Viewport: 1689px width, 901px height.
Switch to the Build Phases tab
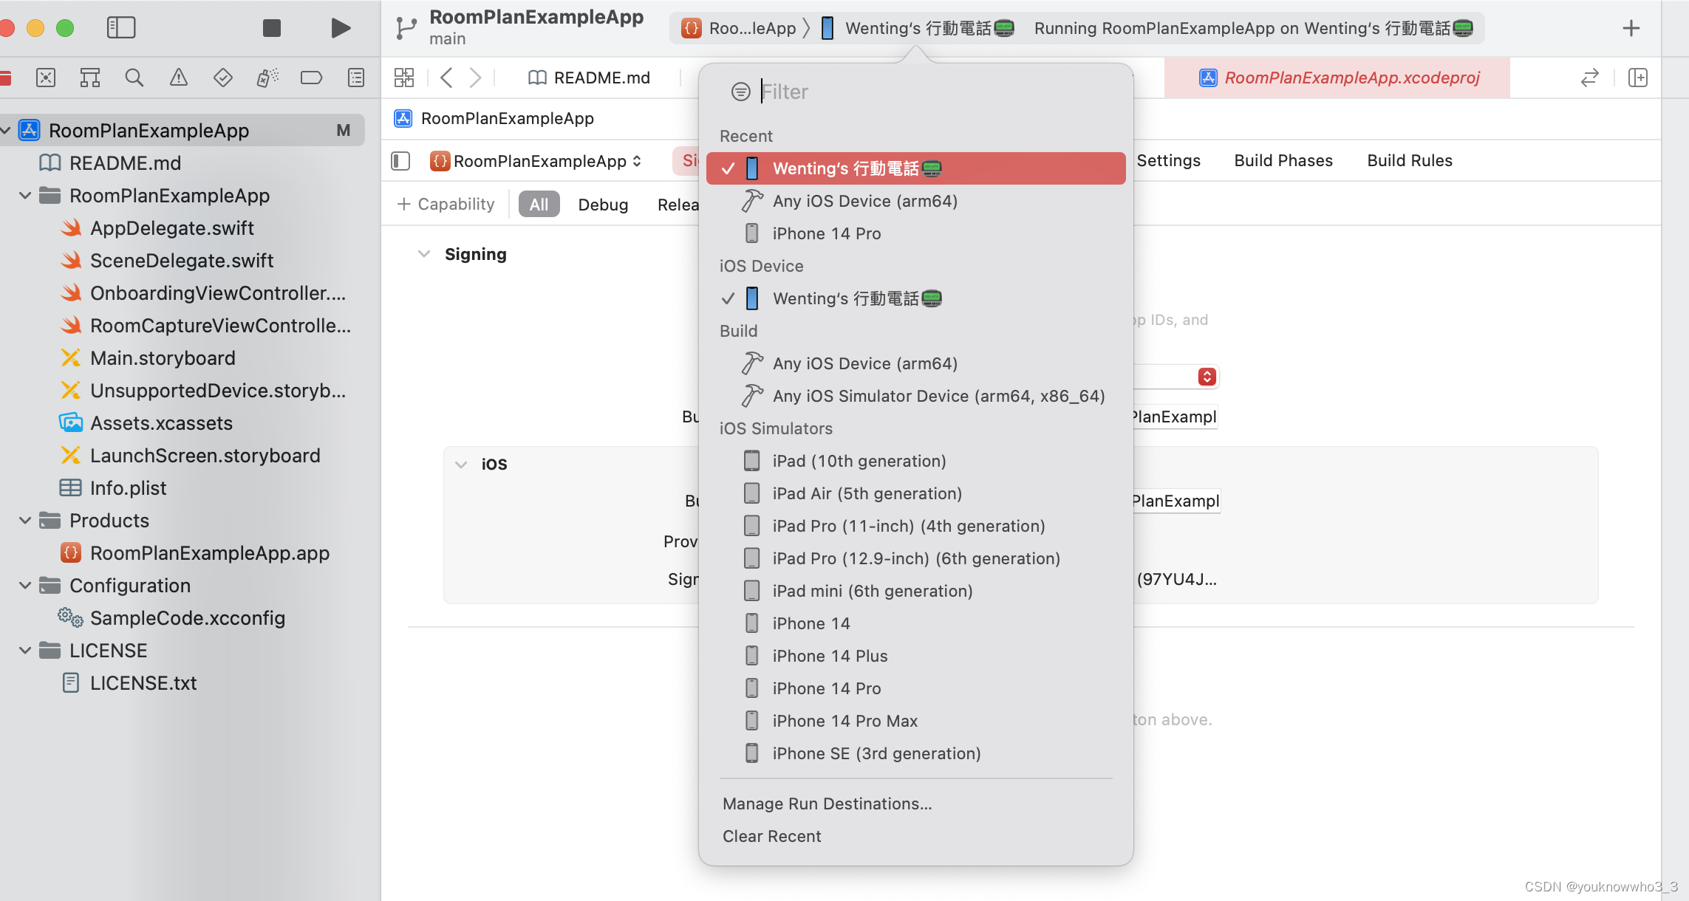point(1283,160)
